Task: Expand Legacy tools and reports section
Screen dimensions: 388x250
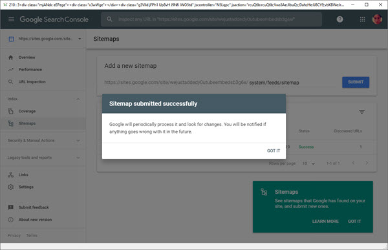Action: pos(78,158)
